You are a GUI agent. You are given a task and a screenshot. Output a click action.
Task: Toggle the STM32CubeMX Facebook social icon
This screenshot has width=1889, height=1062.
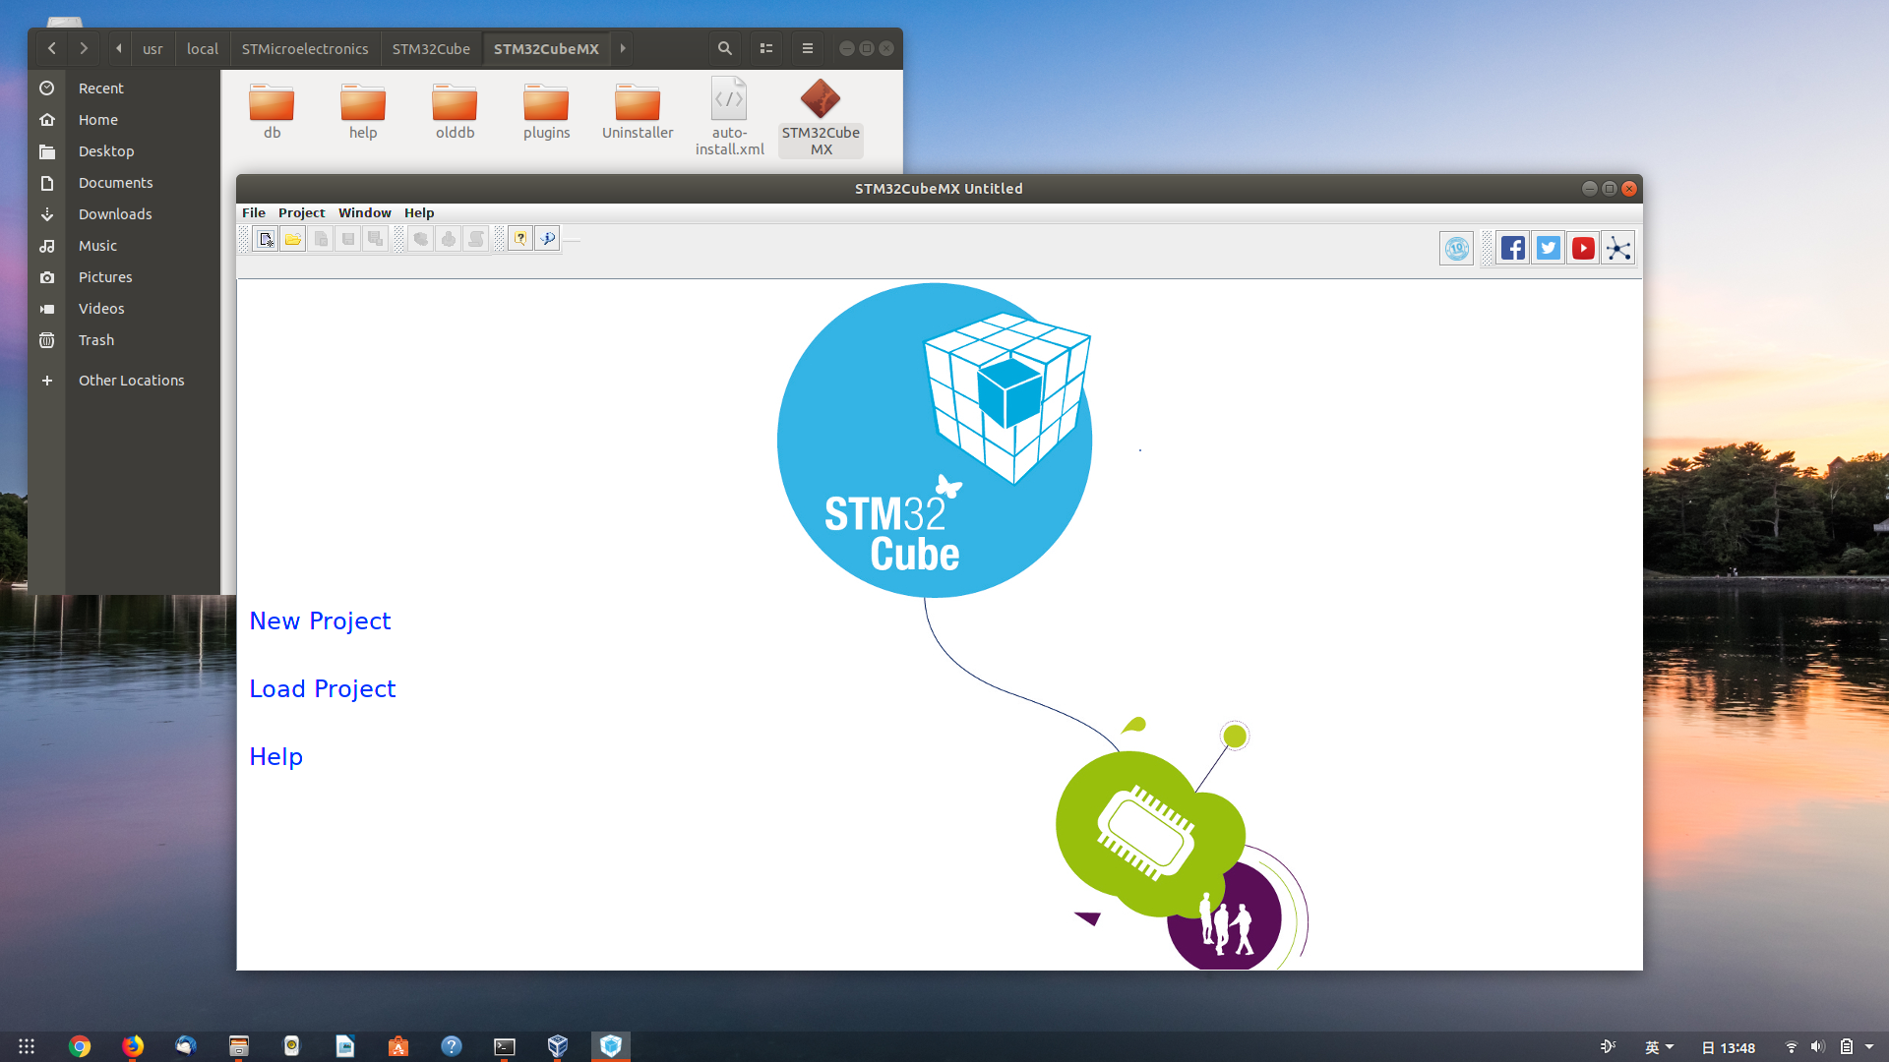click(1511, 248)
